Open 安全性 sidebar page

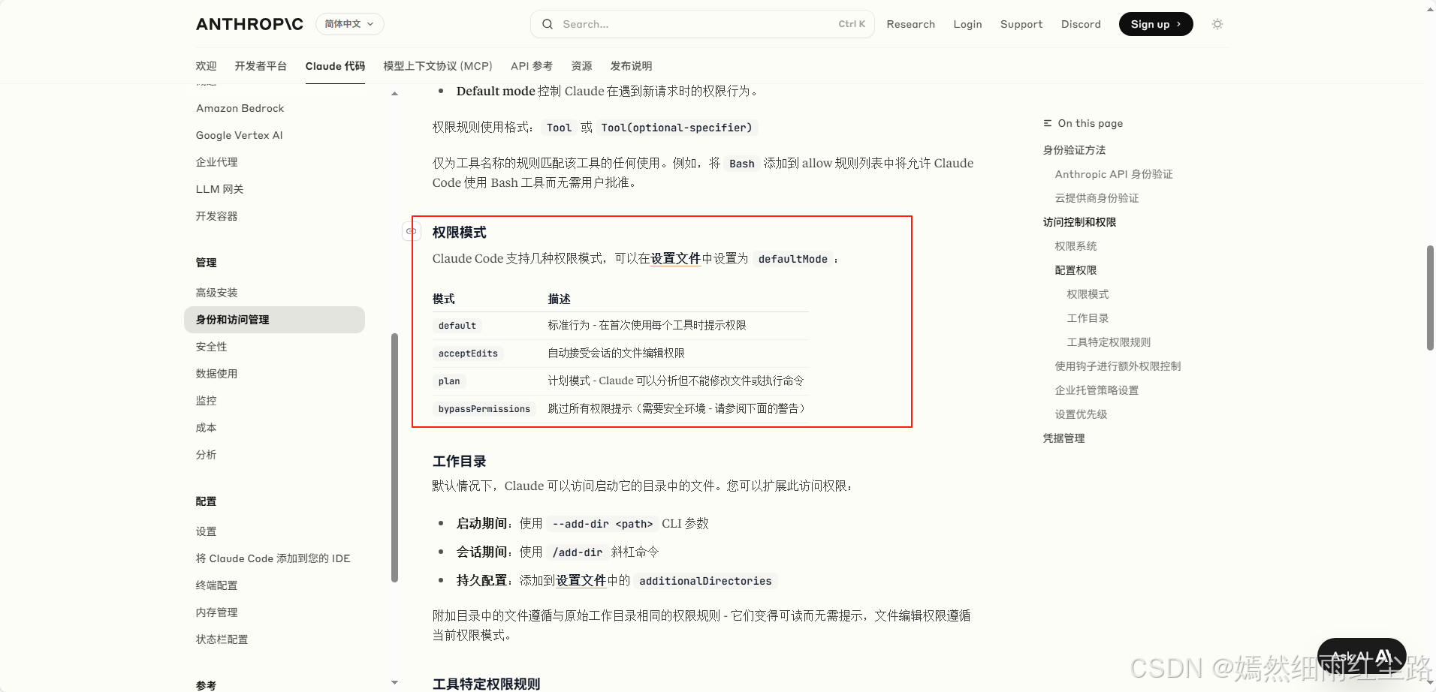211,347
